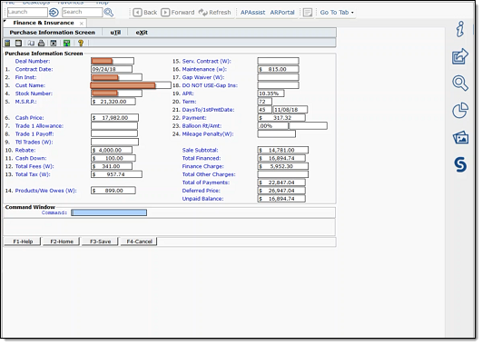Refresh the current screen
Image resolution: width=482 pixels, height=345 pixels.
click(x=214, y=13)
